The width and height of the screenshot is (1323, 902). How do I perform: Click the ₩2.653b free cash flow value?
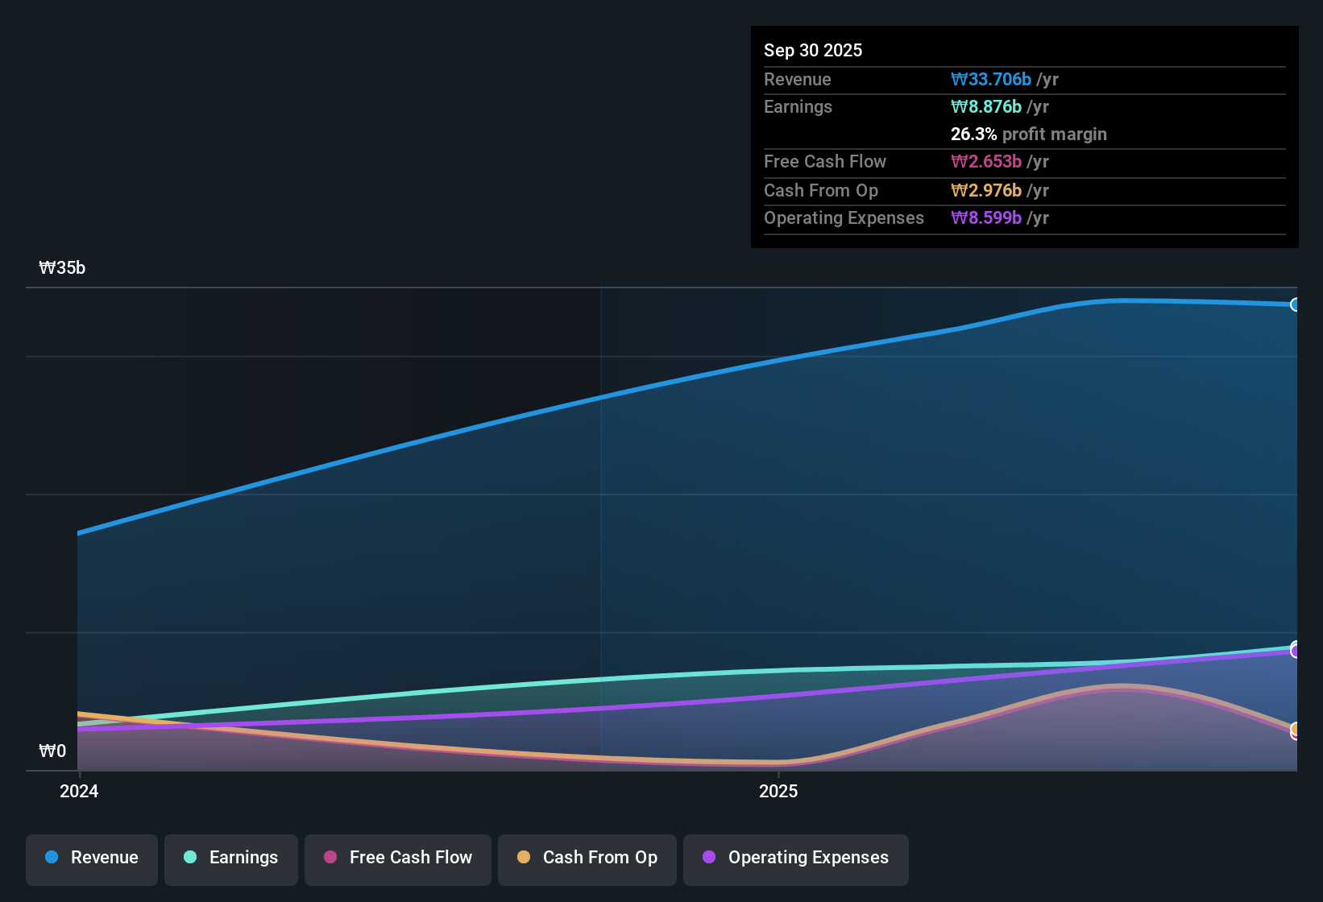(986, 161)
